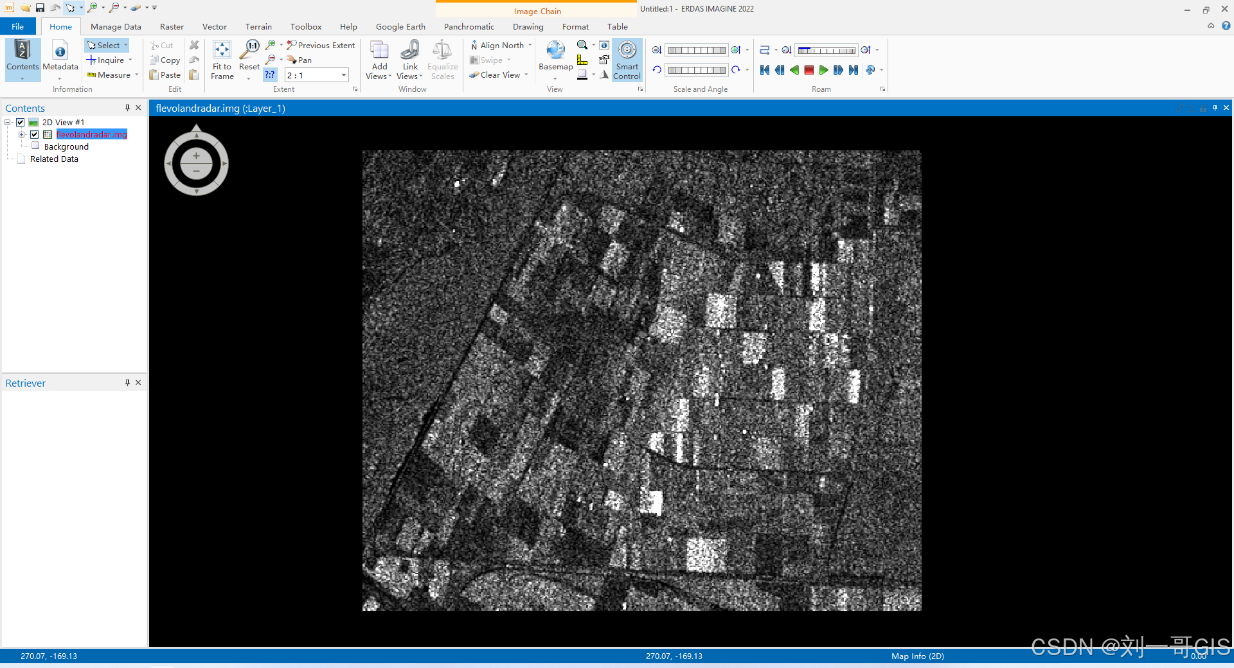Expand the flevolandradar.img tree node
1234x668 pixels.
click(x=21, y=135)
